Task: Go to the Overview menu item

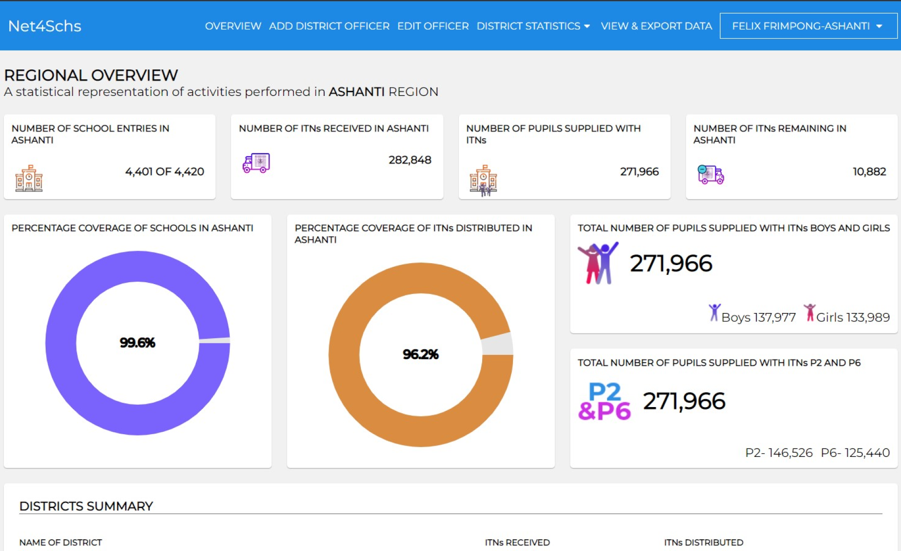Action: coord(233,26)
